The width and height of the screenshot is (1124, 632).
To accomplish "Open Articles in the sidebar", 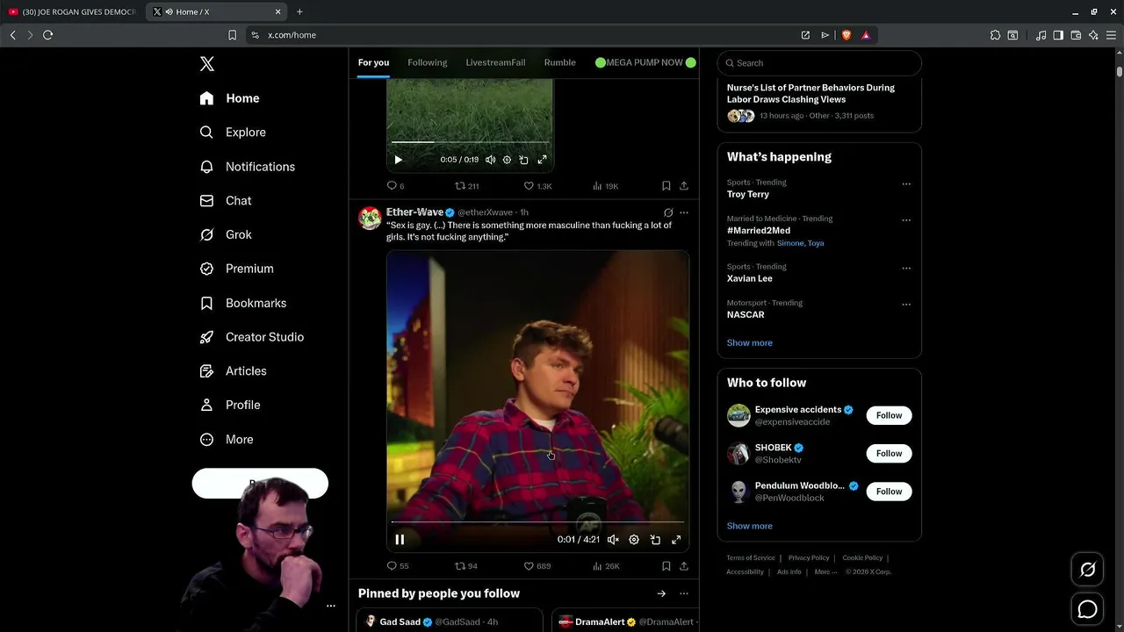I will tap(234, 371).
